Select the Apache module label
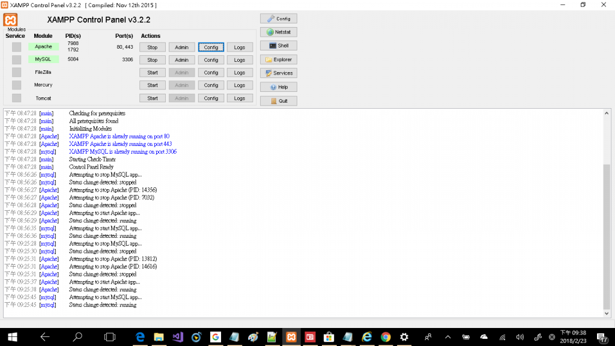The height and width of the screenshot is (346, 615). tap(43, 46)
